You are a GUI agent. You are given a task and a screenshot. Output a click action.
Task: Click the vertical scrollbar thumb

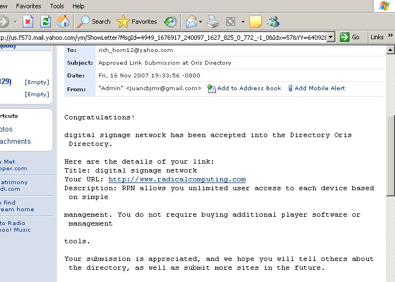tap(391, 155)
